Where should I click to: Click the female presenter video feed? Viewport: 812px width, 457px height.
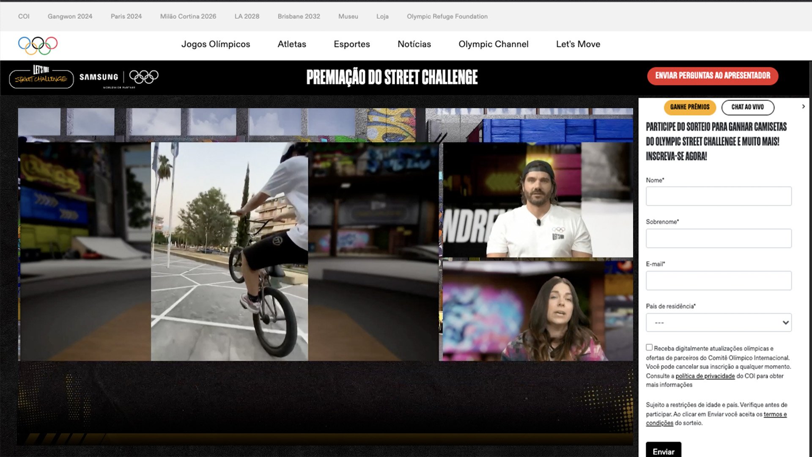click(x=538, y=311)
